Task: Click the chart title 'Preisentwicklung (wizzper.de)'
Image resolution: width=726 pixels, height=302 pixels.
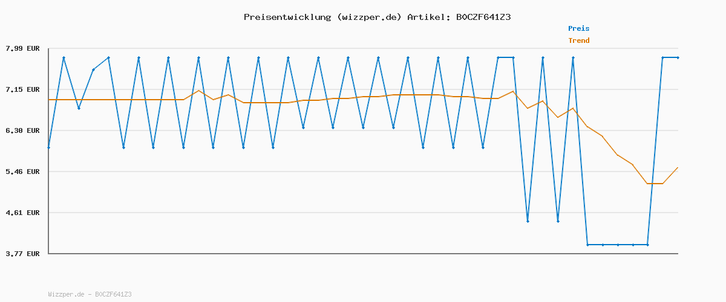Action: [x=322, y=17]
